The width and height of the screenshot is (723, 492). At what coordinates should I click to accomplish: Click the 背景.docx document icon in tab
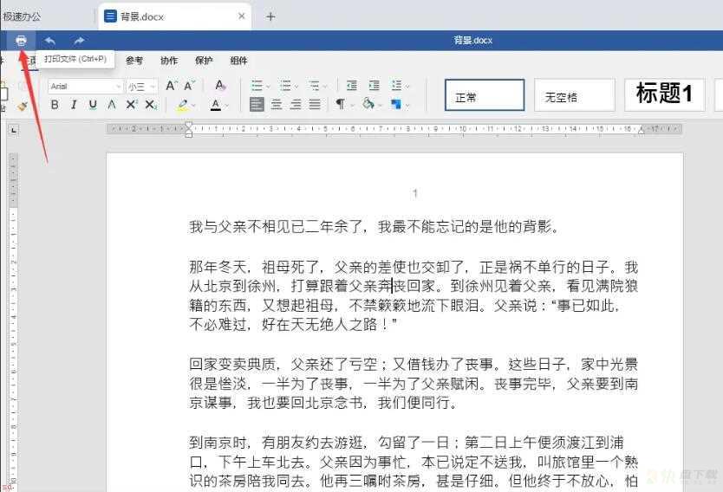111,16
